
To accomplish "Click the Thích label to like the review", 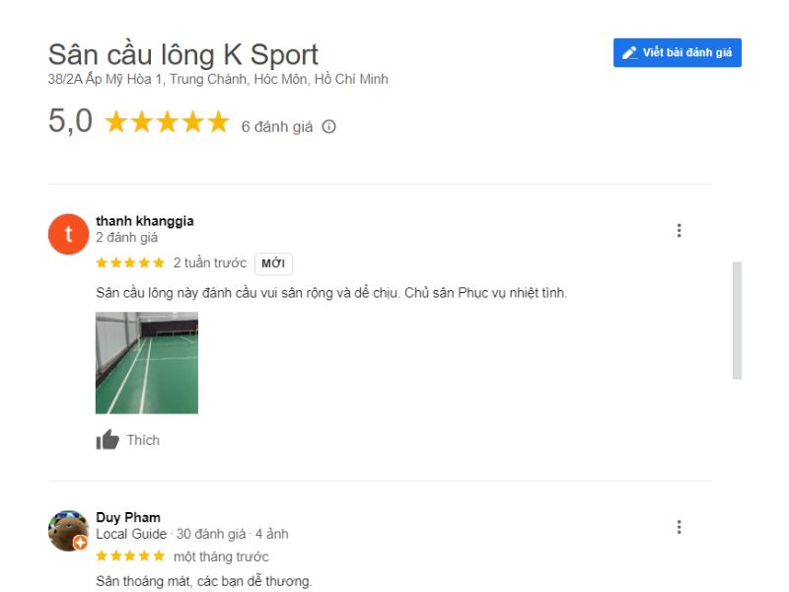I will (x=143, y=440).
